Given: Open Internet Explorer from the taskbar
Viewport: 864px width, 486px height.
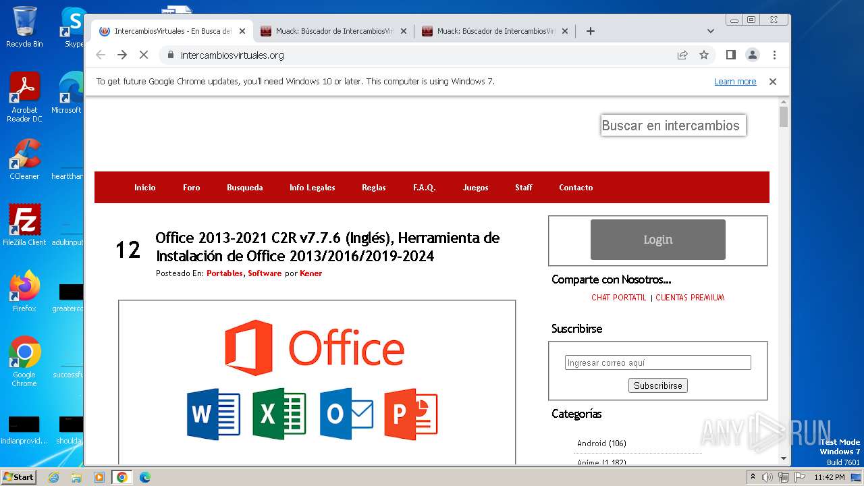Looking at the screenshot, I should pos(53,477).
